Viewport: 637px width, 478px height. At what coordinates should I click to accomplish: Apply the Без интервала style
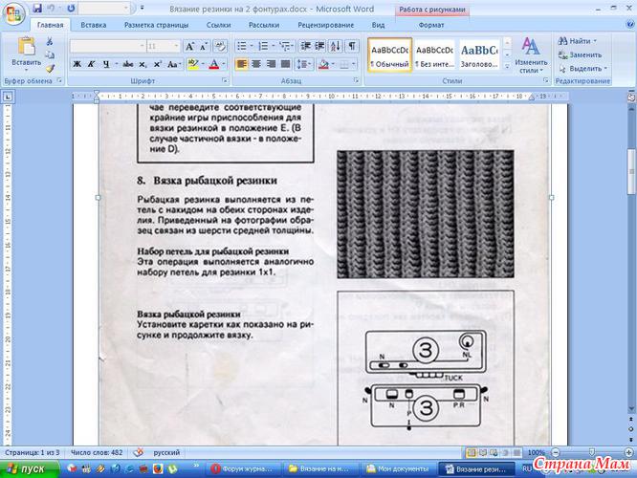[x=434, y=55]
